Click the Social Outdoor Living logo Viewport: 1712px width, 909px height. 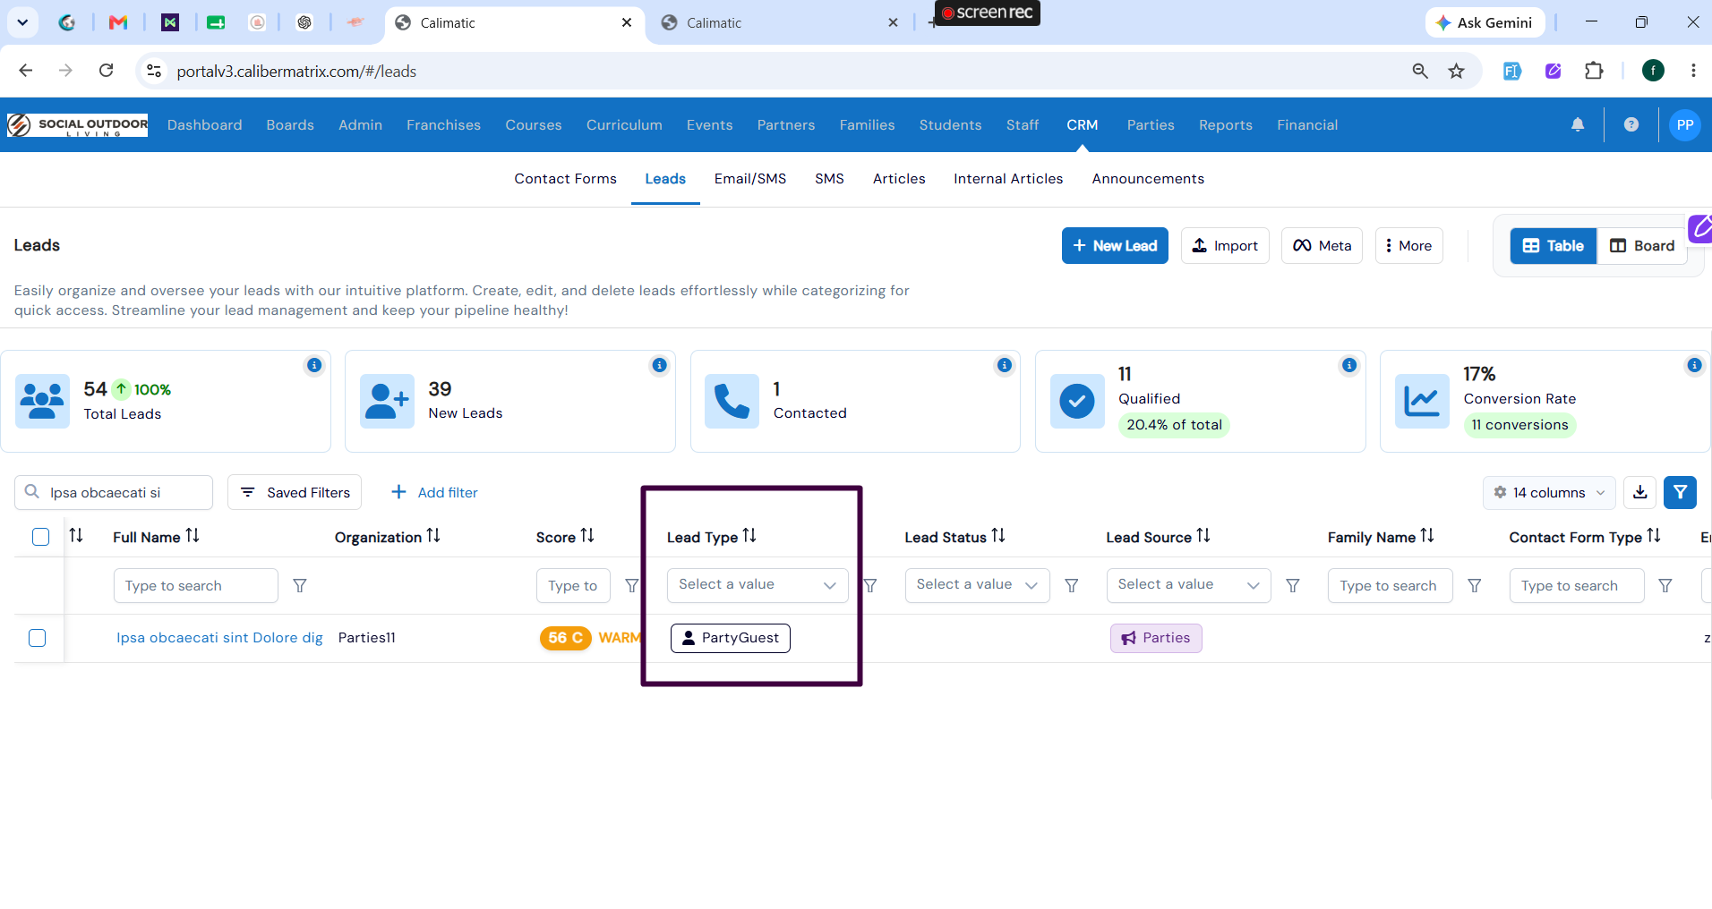(x=78, y=125)
